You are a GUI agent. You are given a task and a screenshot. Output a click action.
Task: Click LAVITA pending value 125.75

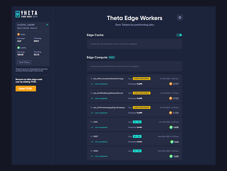[36, 55]
